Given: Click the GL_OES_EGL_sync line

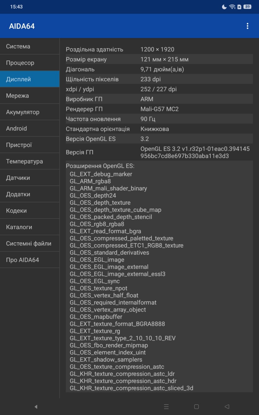Looking at the screenshot, I should tap(95, 281).
